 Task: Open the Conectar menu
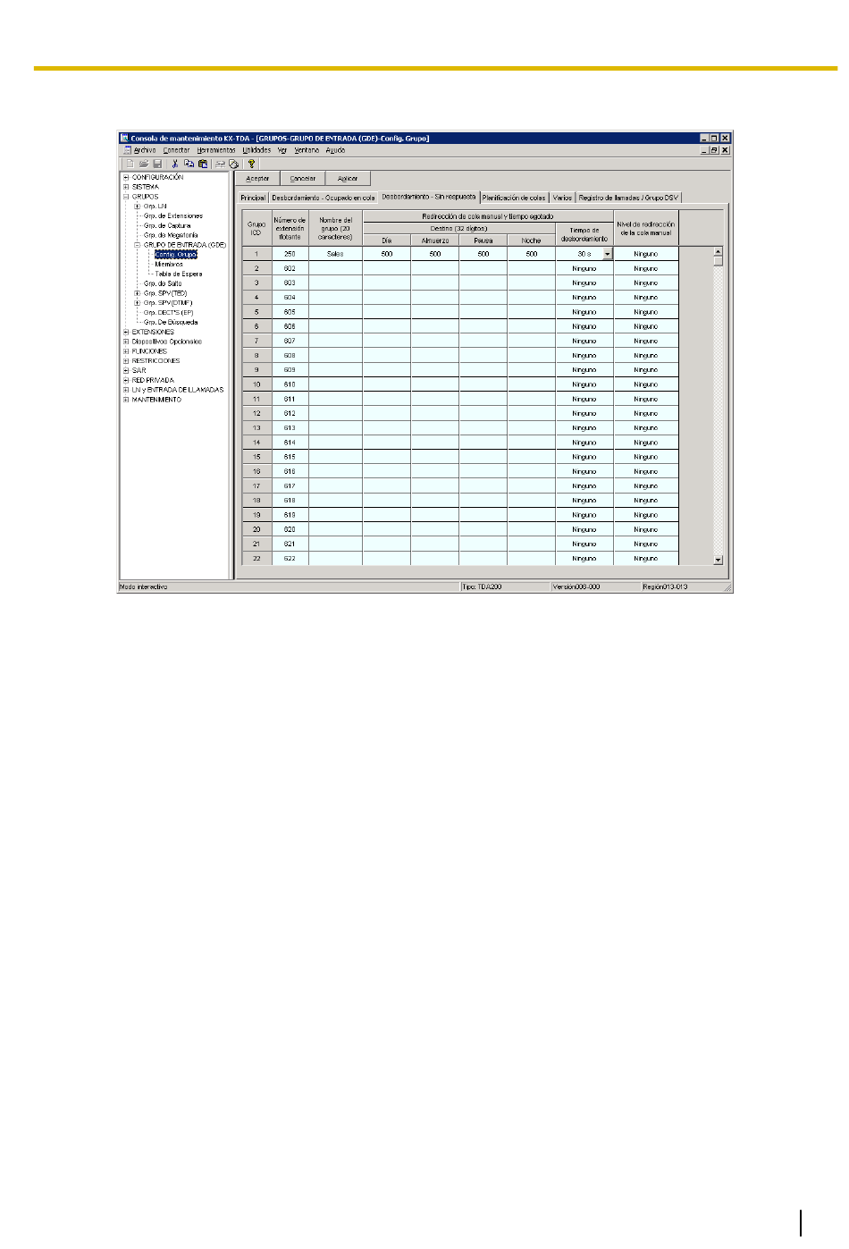176,150
